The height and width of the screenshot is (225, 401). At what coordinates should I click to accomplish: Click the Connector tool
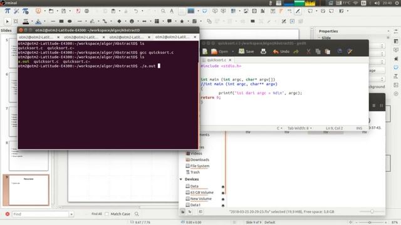pos(105,21)
